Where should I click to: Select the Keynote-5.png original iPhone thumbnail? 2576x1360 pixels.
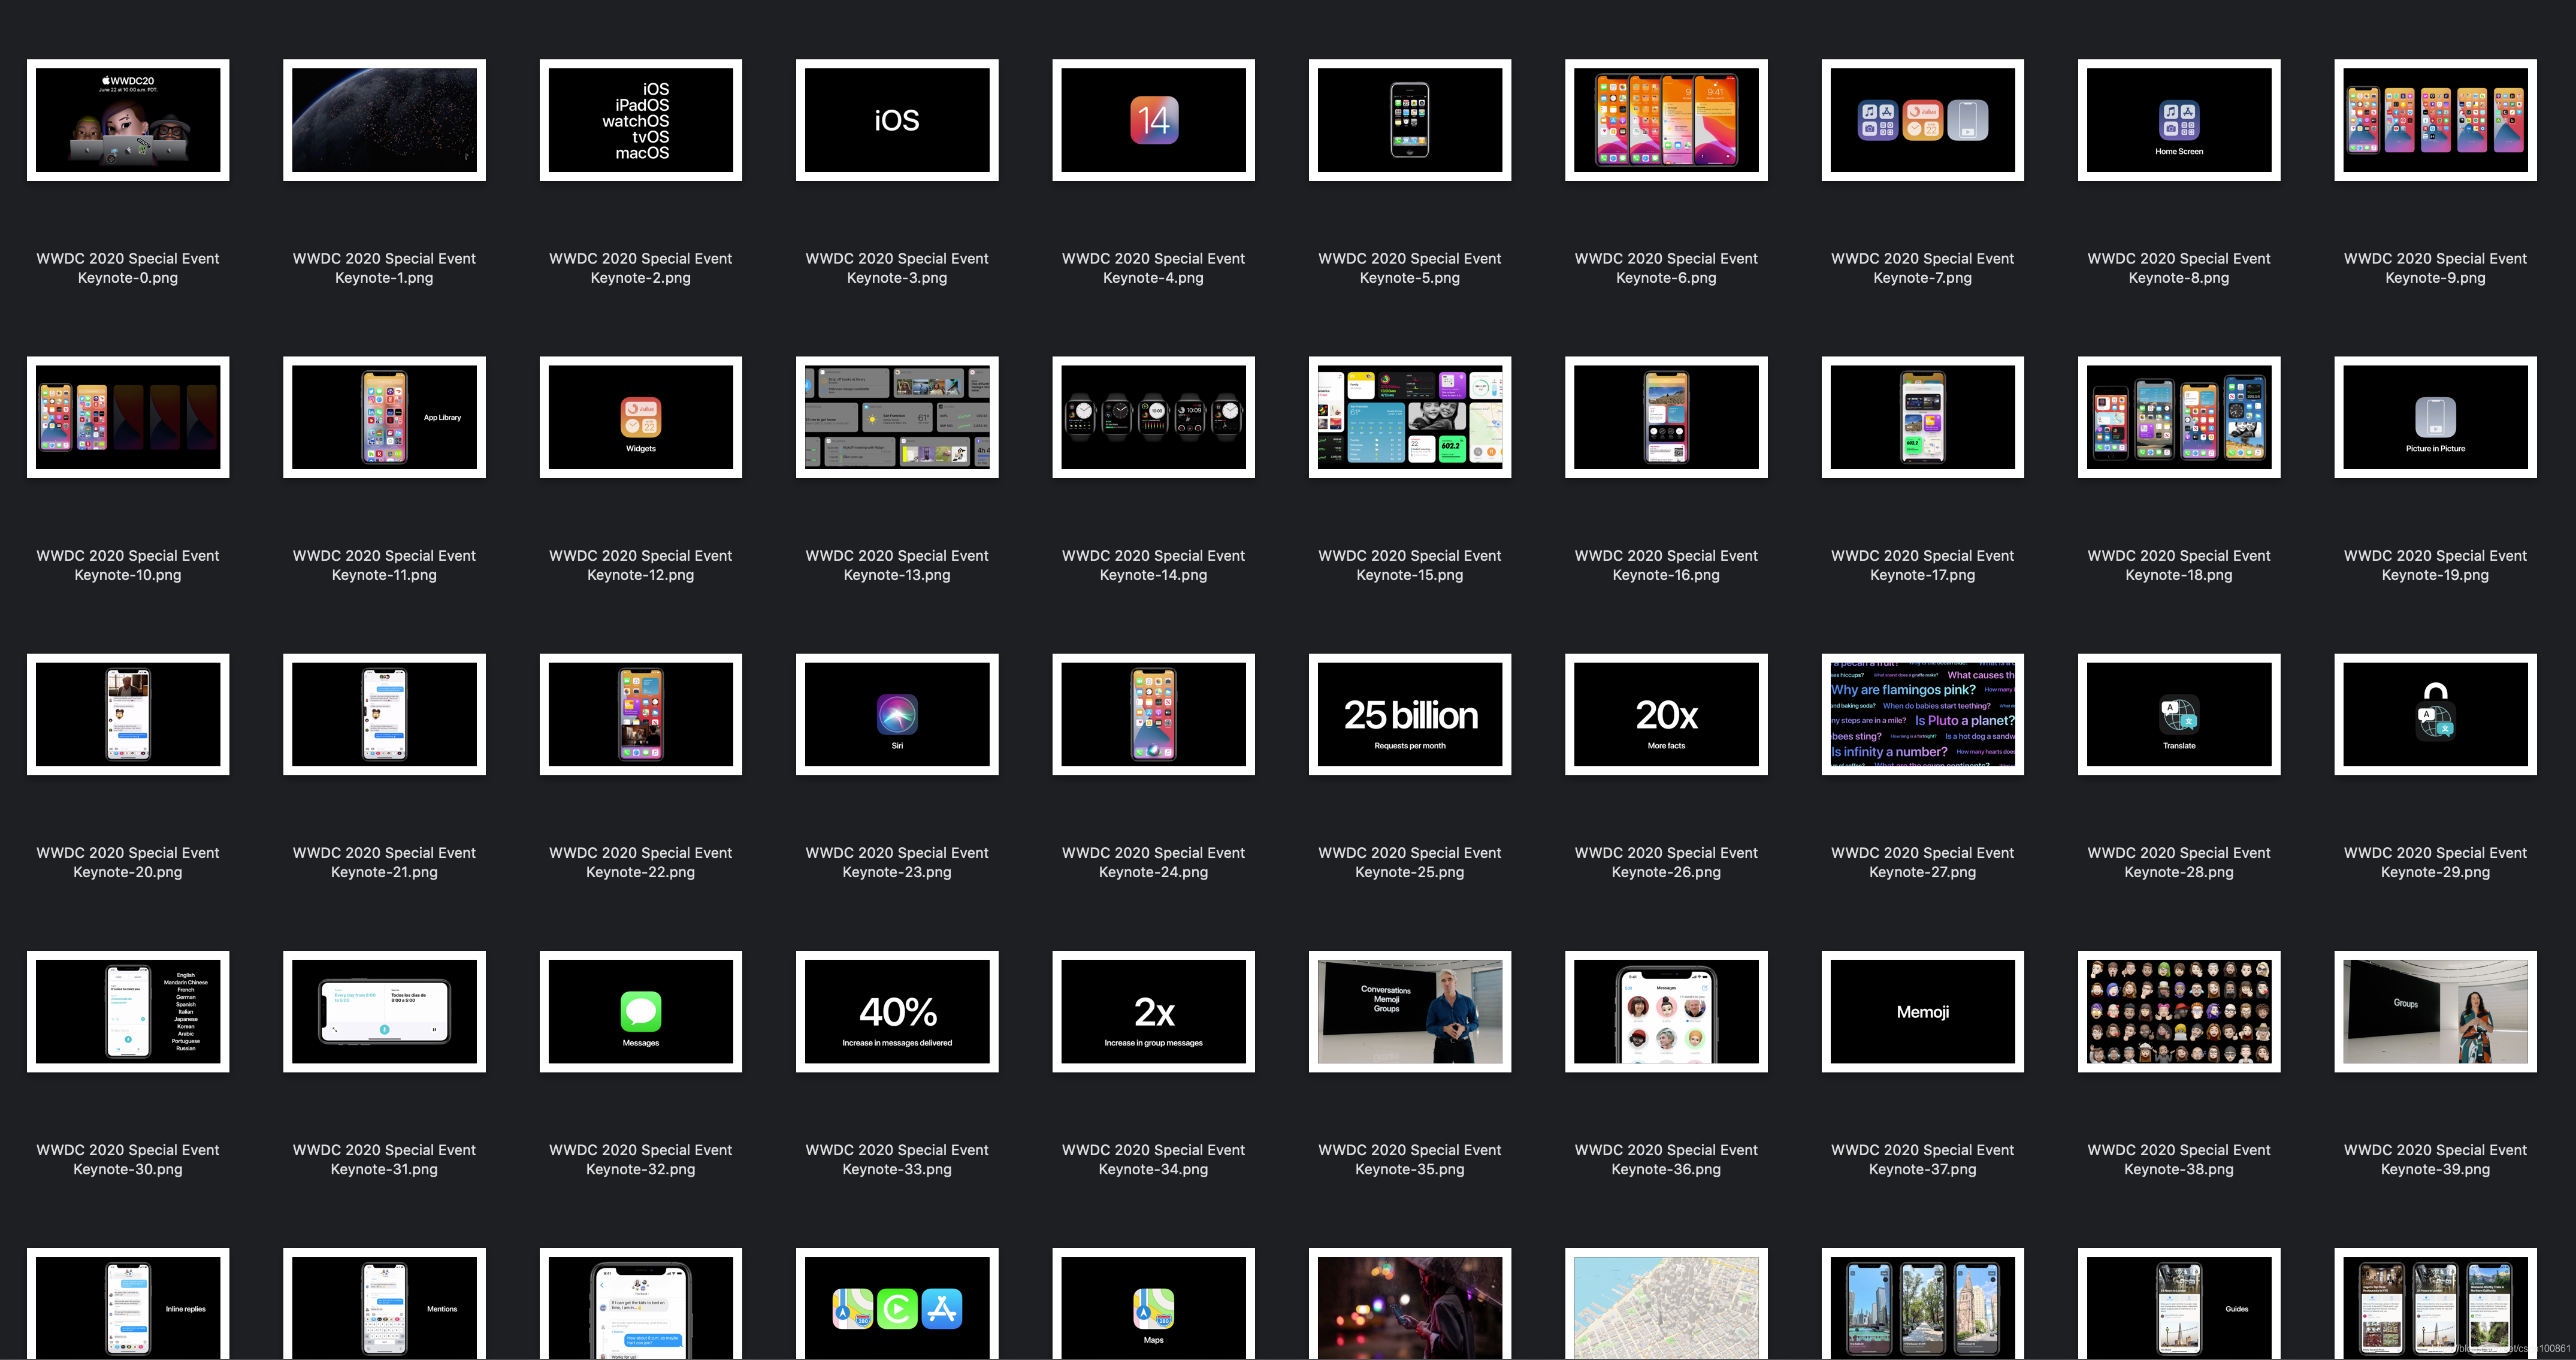[x=1410, y=120]
